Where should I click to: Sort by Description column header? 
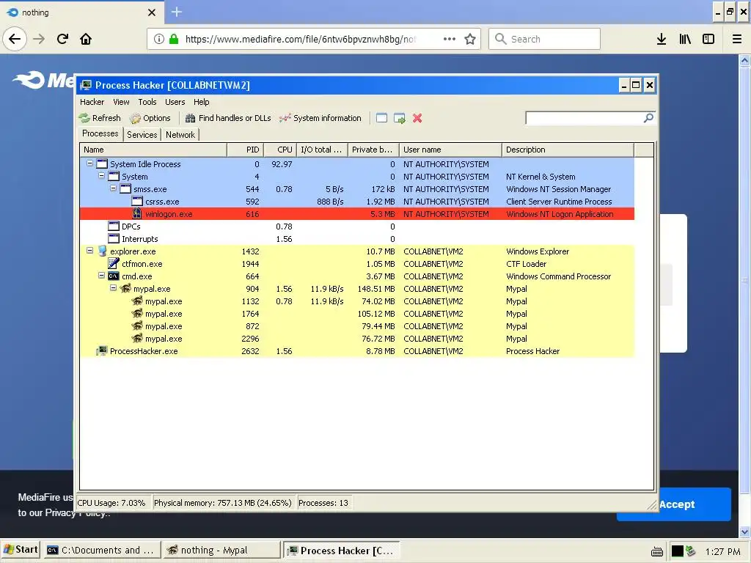click(x=568, y=150)
